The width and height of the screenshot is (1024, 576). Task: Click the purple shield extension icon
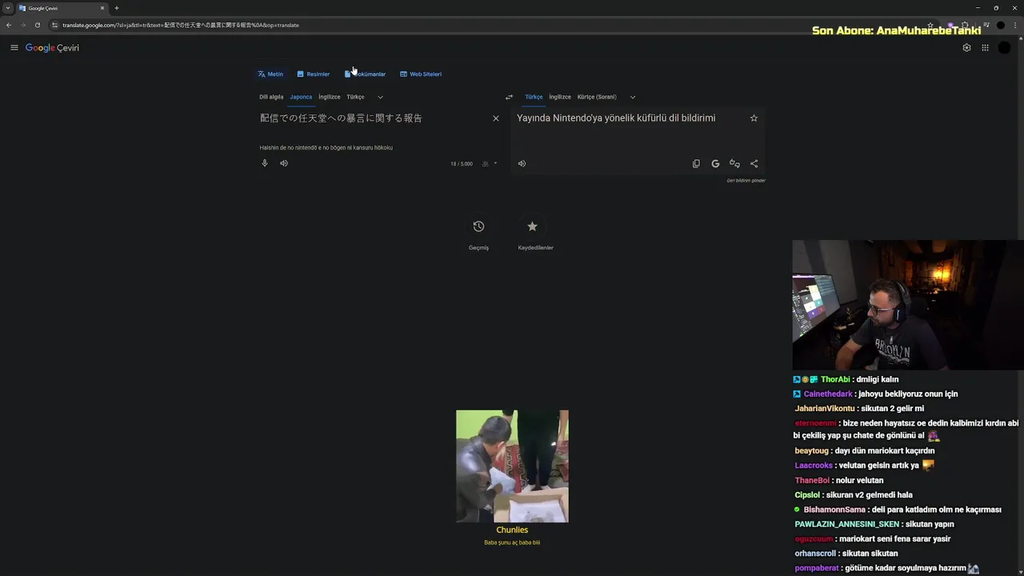click(x=950, y=25)
